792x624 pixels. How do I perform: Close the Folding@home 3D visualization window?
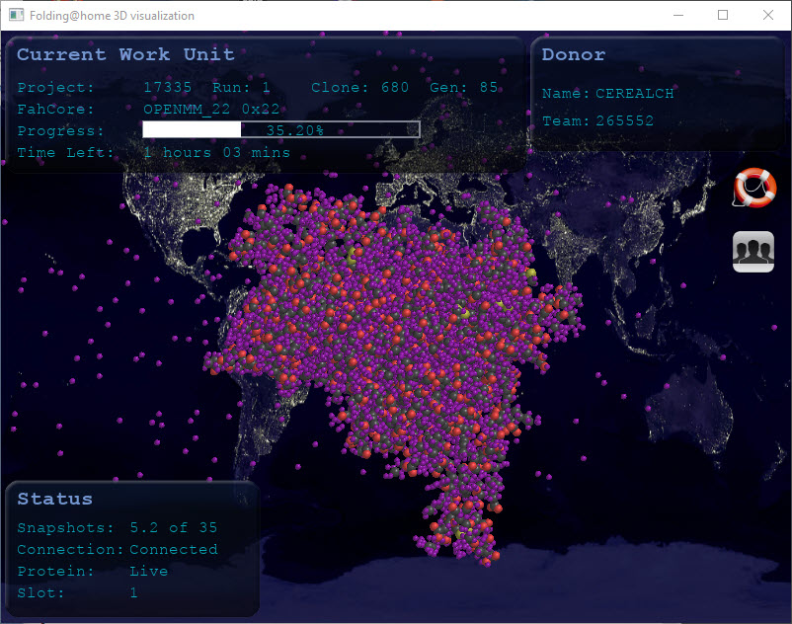click(768, 15)
